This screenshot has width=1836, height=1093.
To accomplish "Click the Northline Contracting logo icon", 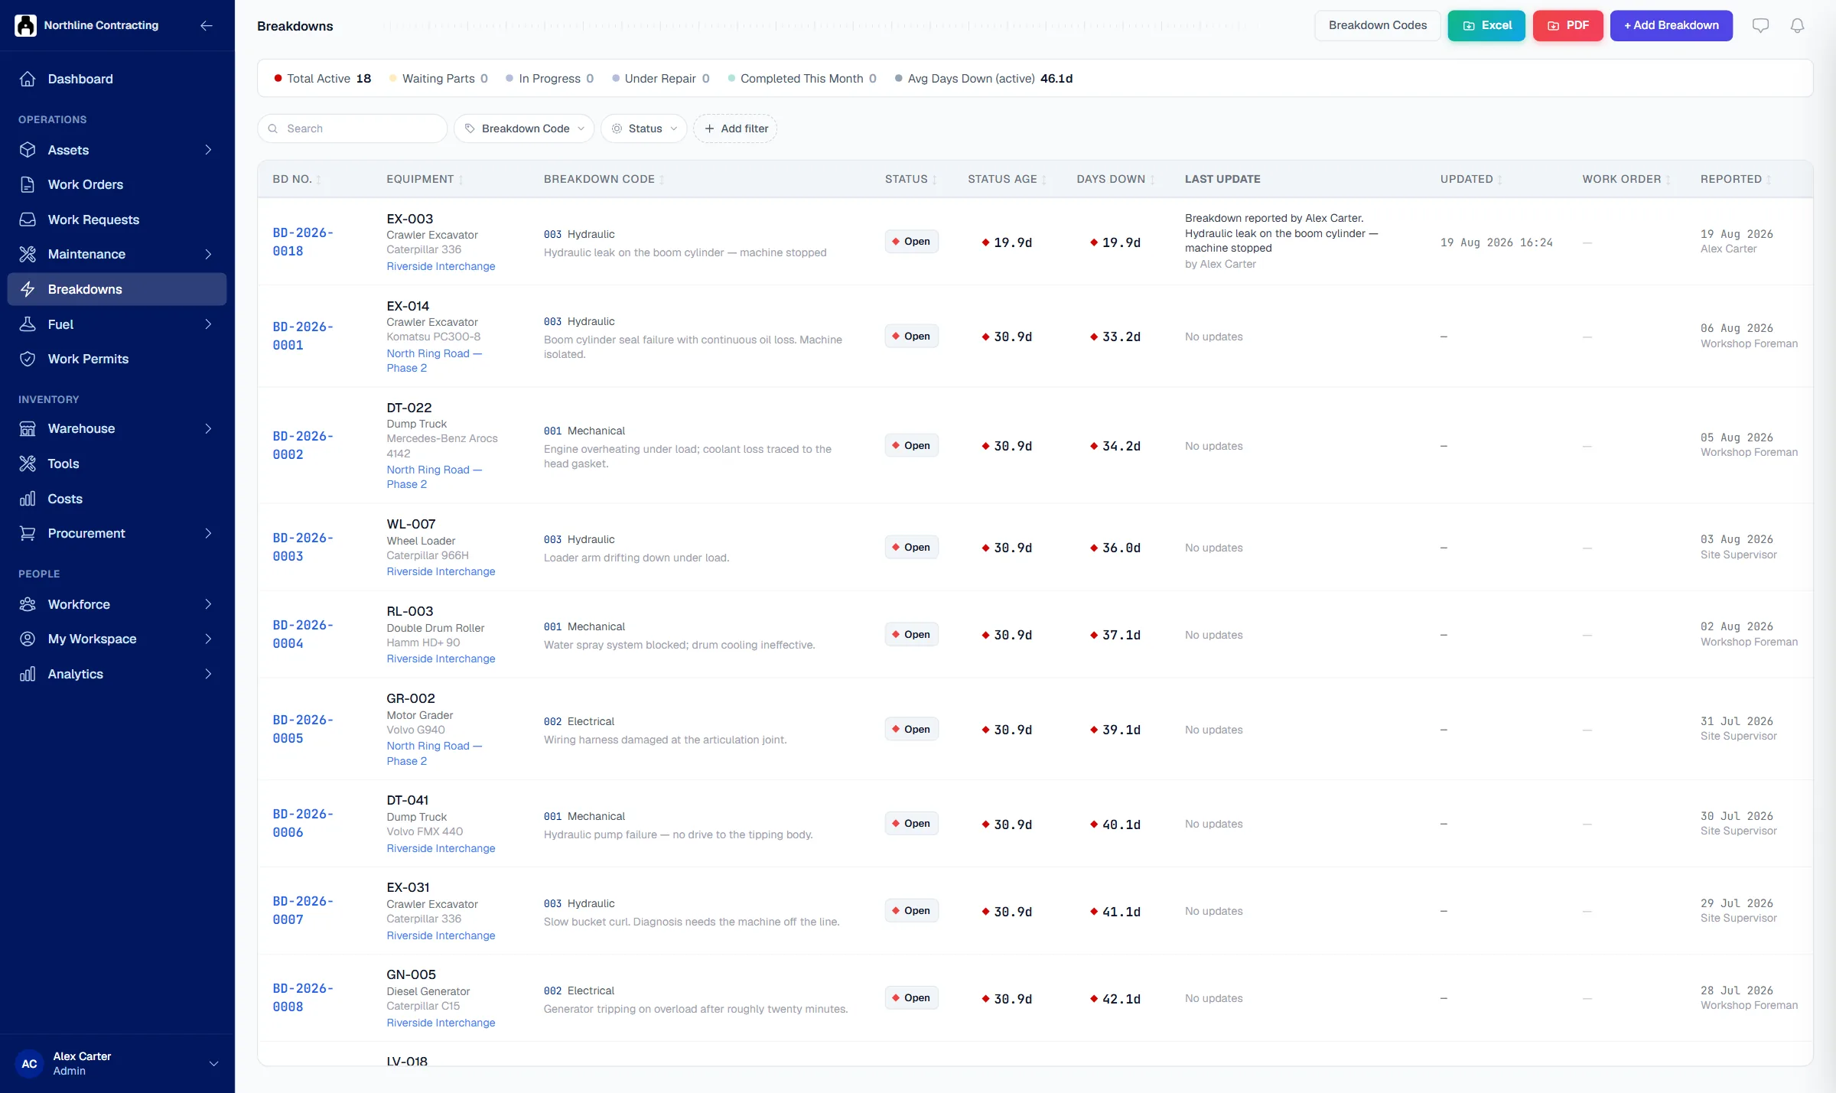I will click(x=25, y=25).
